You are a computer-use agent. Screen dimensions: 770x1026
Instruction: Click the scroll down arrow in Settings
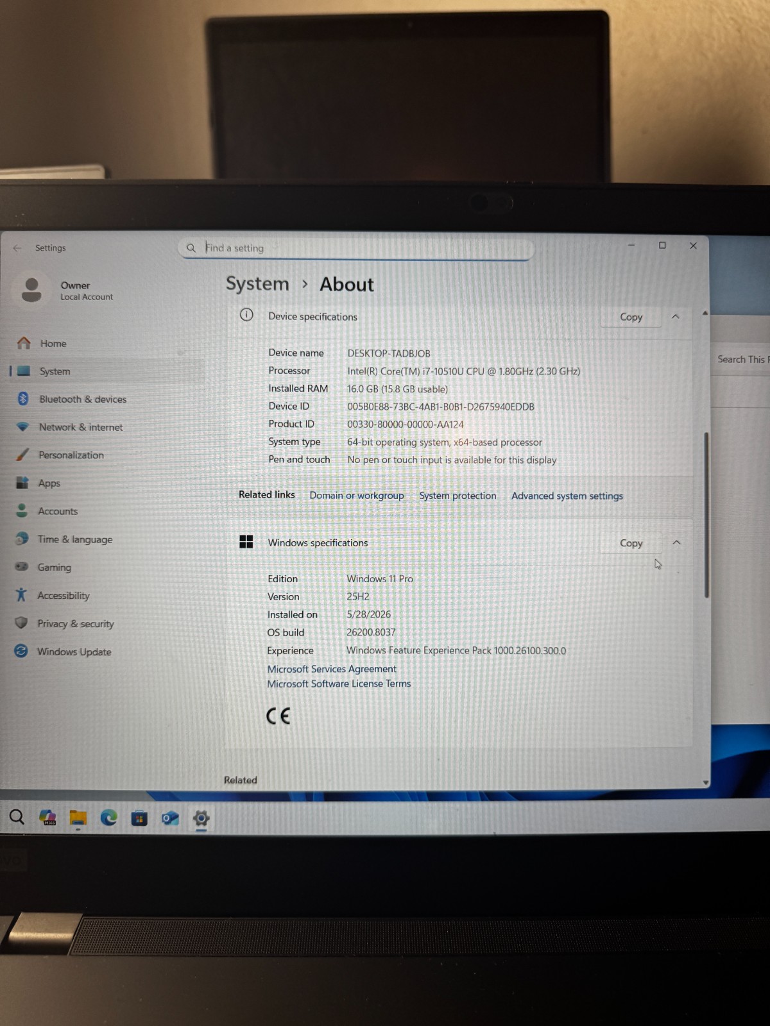706,782
